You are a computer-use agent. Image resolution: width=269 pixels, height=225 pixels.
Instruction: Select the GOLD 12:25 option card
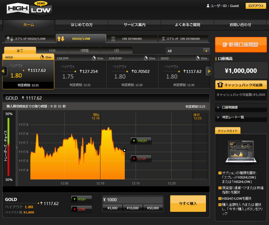coord(28,71)
